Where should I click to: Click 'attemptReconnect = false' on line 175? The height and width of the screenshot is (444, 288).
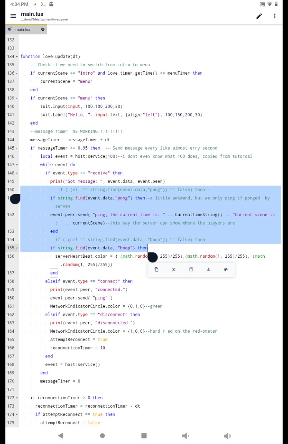click(x=70, y=423)
